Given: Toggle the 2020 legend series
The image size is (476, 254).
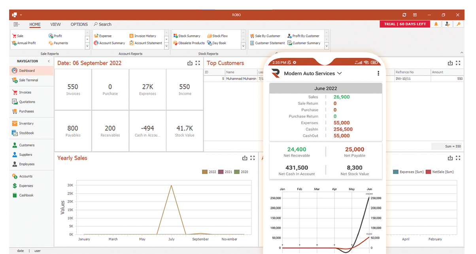Looking at the screenshot, I should (x=241, y=172).
